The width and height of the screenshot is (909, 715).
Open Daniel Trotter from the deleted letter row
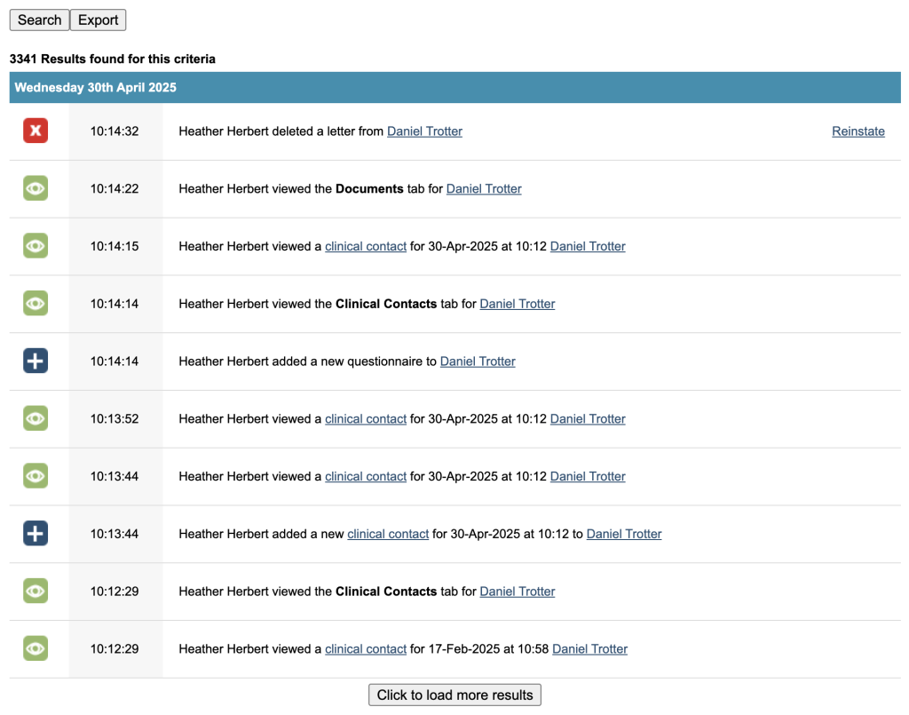(424, 131)
